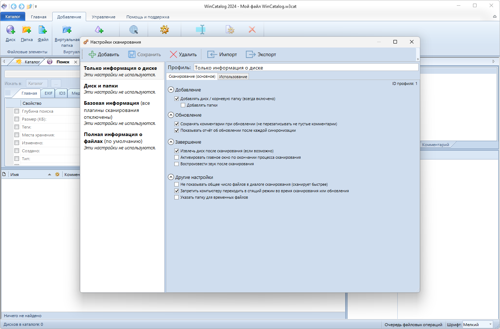The height and width of the screenshot is (329, 500).
Task: Click the orange gear ribbon icon
Action: tap(165, 30)
